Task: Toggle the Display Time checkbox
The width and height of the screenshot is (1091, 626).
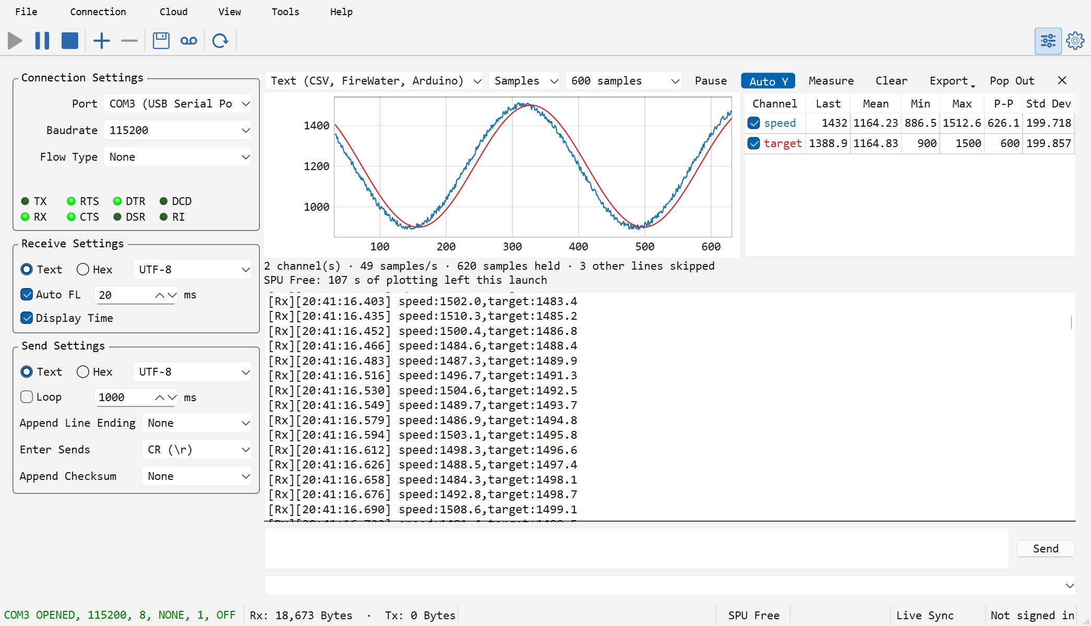Action: [x=27, y=318]
